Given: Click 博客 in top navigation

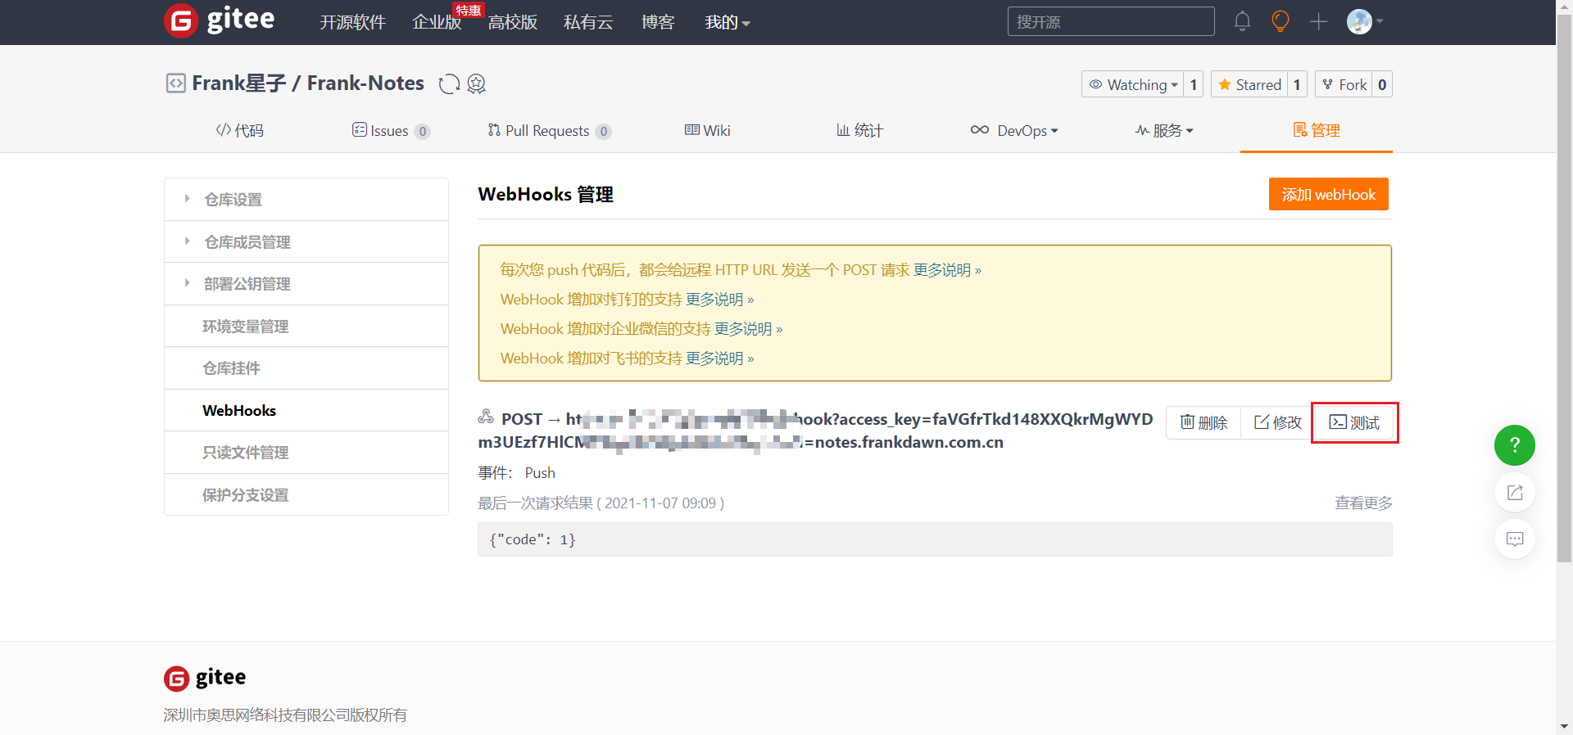Looking at the screenshot, I should [x=658, y=22].
